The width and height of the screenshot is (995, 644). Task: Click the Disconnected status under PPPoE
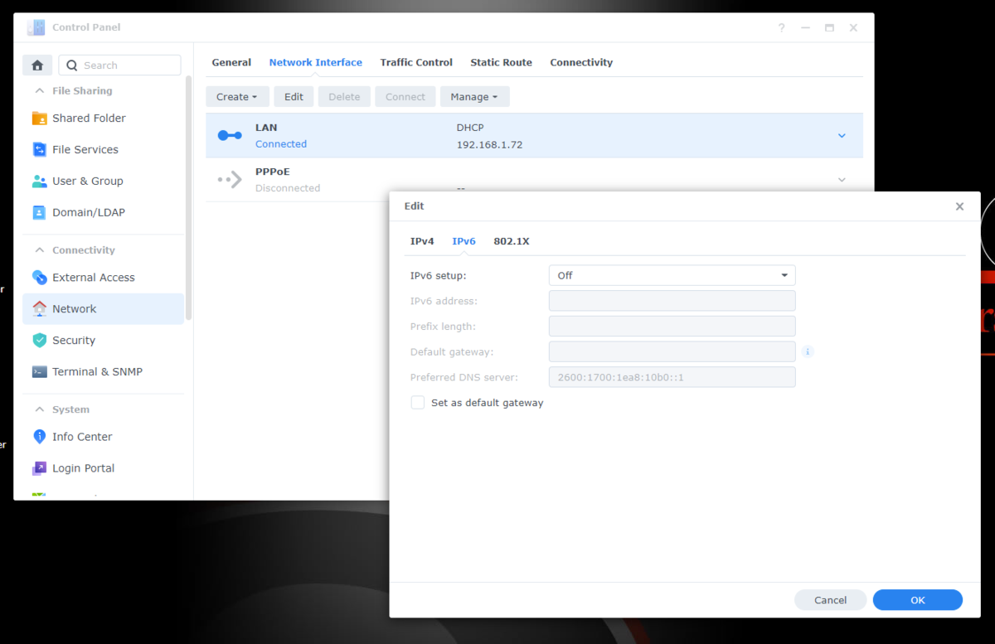[x=288, y=188]
